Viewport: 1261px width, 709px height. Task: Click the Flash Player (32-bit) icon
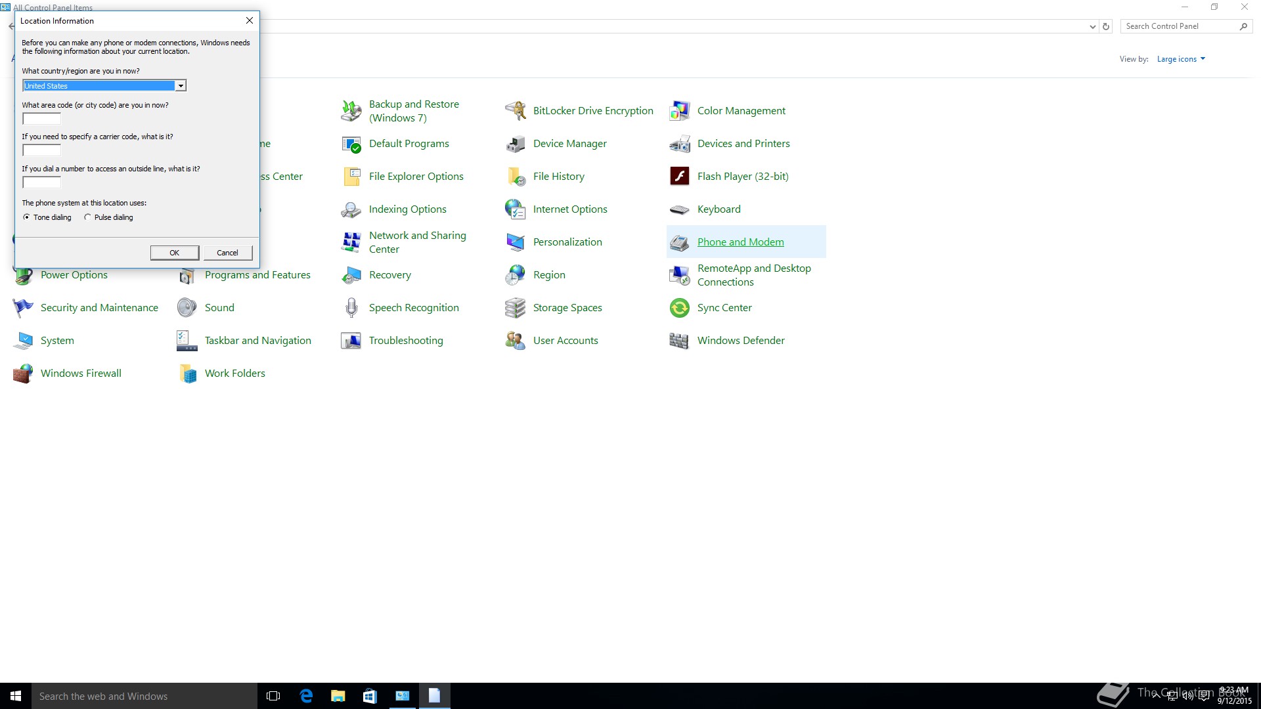click(x=680, y=177)
